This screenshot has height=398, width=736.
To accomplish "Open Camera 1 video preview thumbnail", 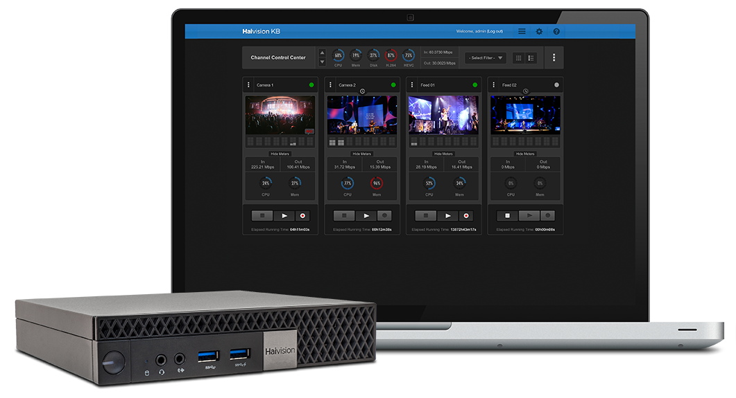I will coord(280,115).
